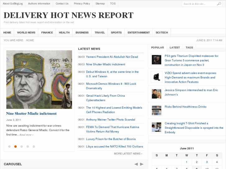Open the HOME menu item
This screenshot has height=169, width=226.
point(7,33)
